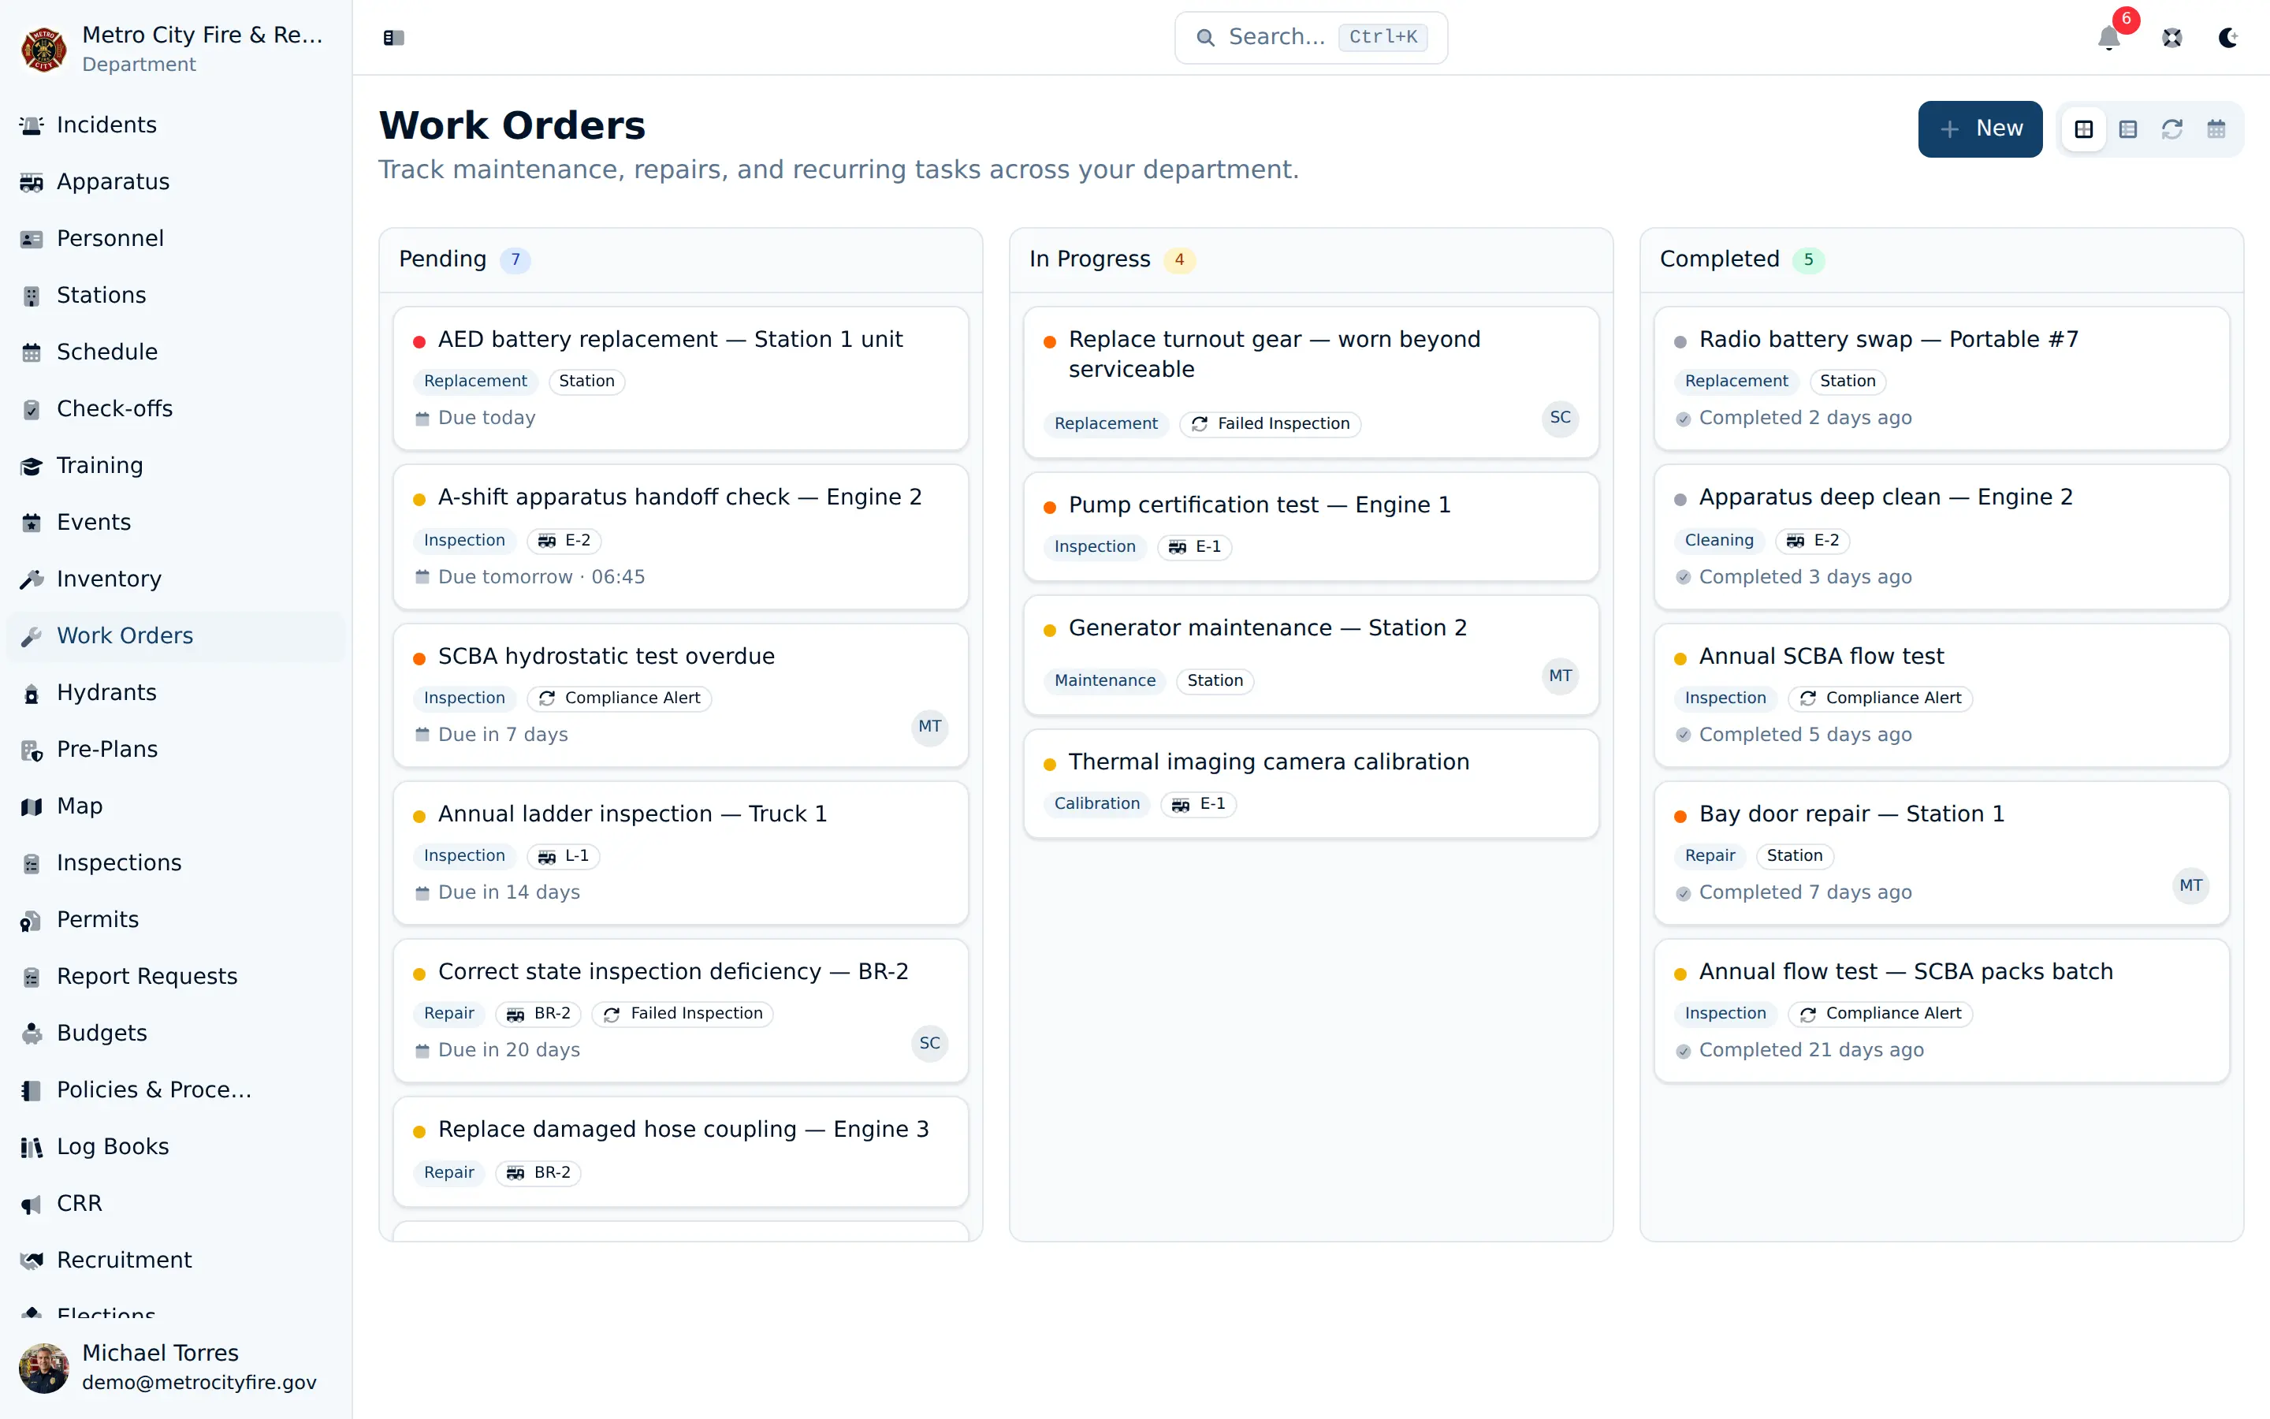Click the Recruitment handshake icon
This screenshot has width=2270, height=1419.
tap(32, 1261)
